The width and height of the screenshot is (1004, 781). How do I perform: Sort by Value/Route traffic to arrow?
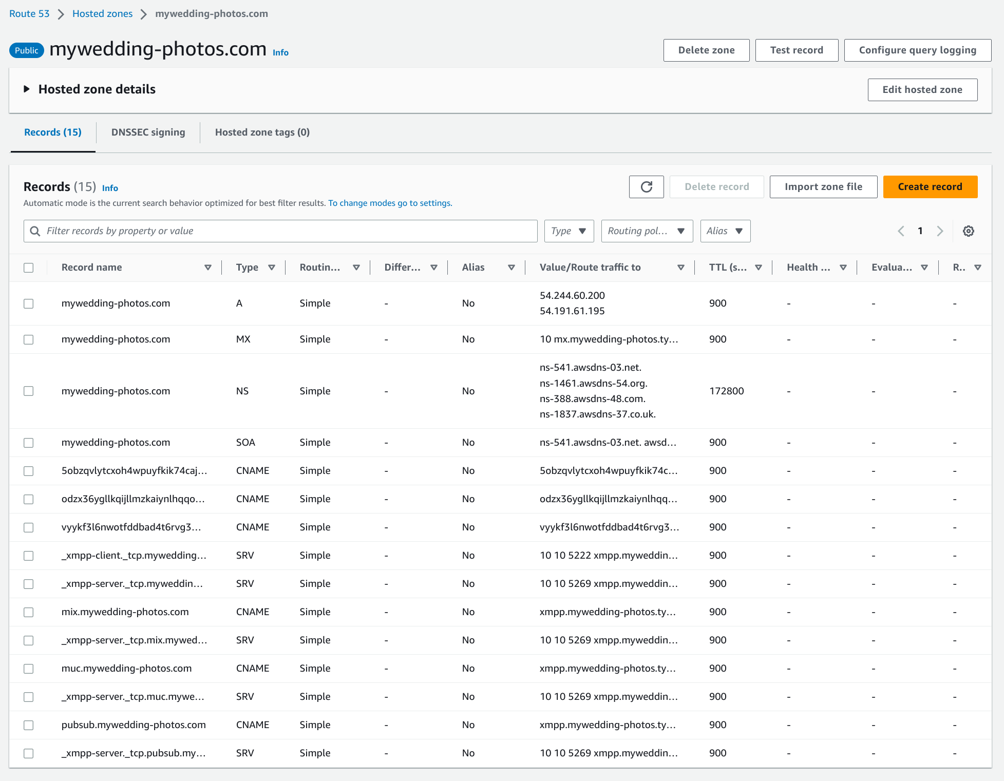[681, 268]
